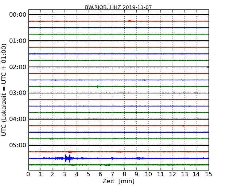The width and height of the screenshot is (237, 189).
Task: Click the red blip on the 00:15 trace
Action: (x=129, y=21)
